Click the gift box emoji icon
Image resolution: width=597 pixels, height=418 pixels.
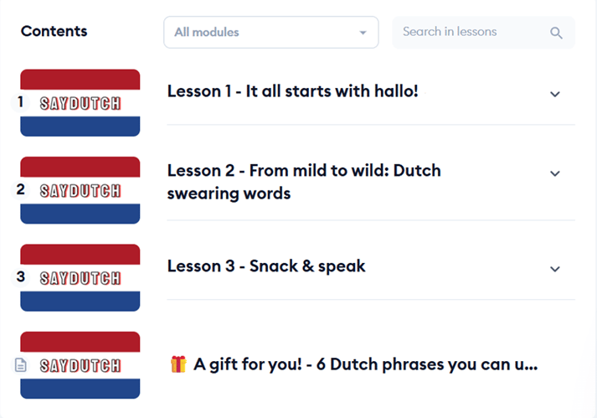pos(178,364)
